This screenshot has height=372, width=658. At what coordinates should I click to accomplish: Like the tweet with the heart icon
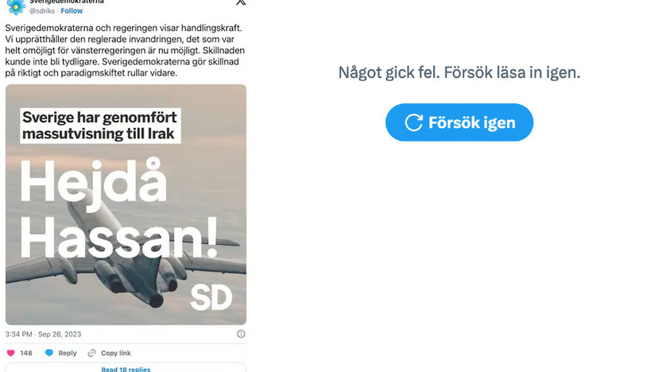pyautogui.click(x=11, y=353)
